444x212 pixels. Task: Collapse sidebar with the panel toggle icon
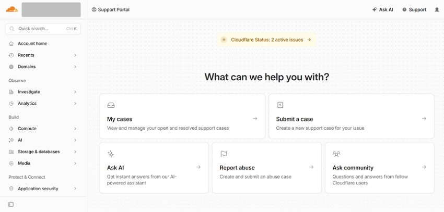point(11,204)
